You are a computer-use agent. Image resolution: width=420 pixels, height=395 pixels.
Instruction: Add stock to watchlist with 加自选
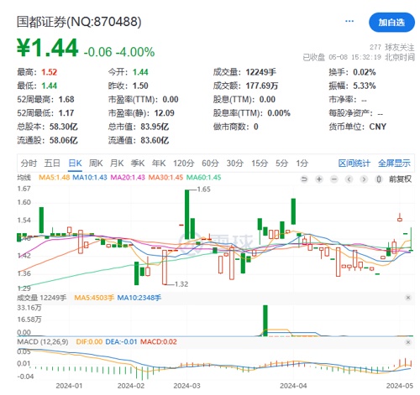391,23
